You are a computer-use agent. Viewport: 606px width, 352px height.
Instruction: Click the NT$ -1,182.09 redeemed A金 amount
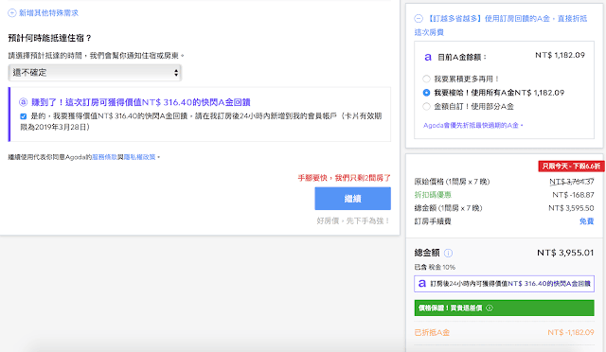pyautogui.click(x=571, y=332)
